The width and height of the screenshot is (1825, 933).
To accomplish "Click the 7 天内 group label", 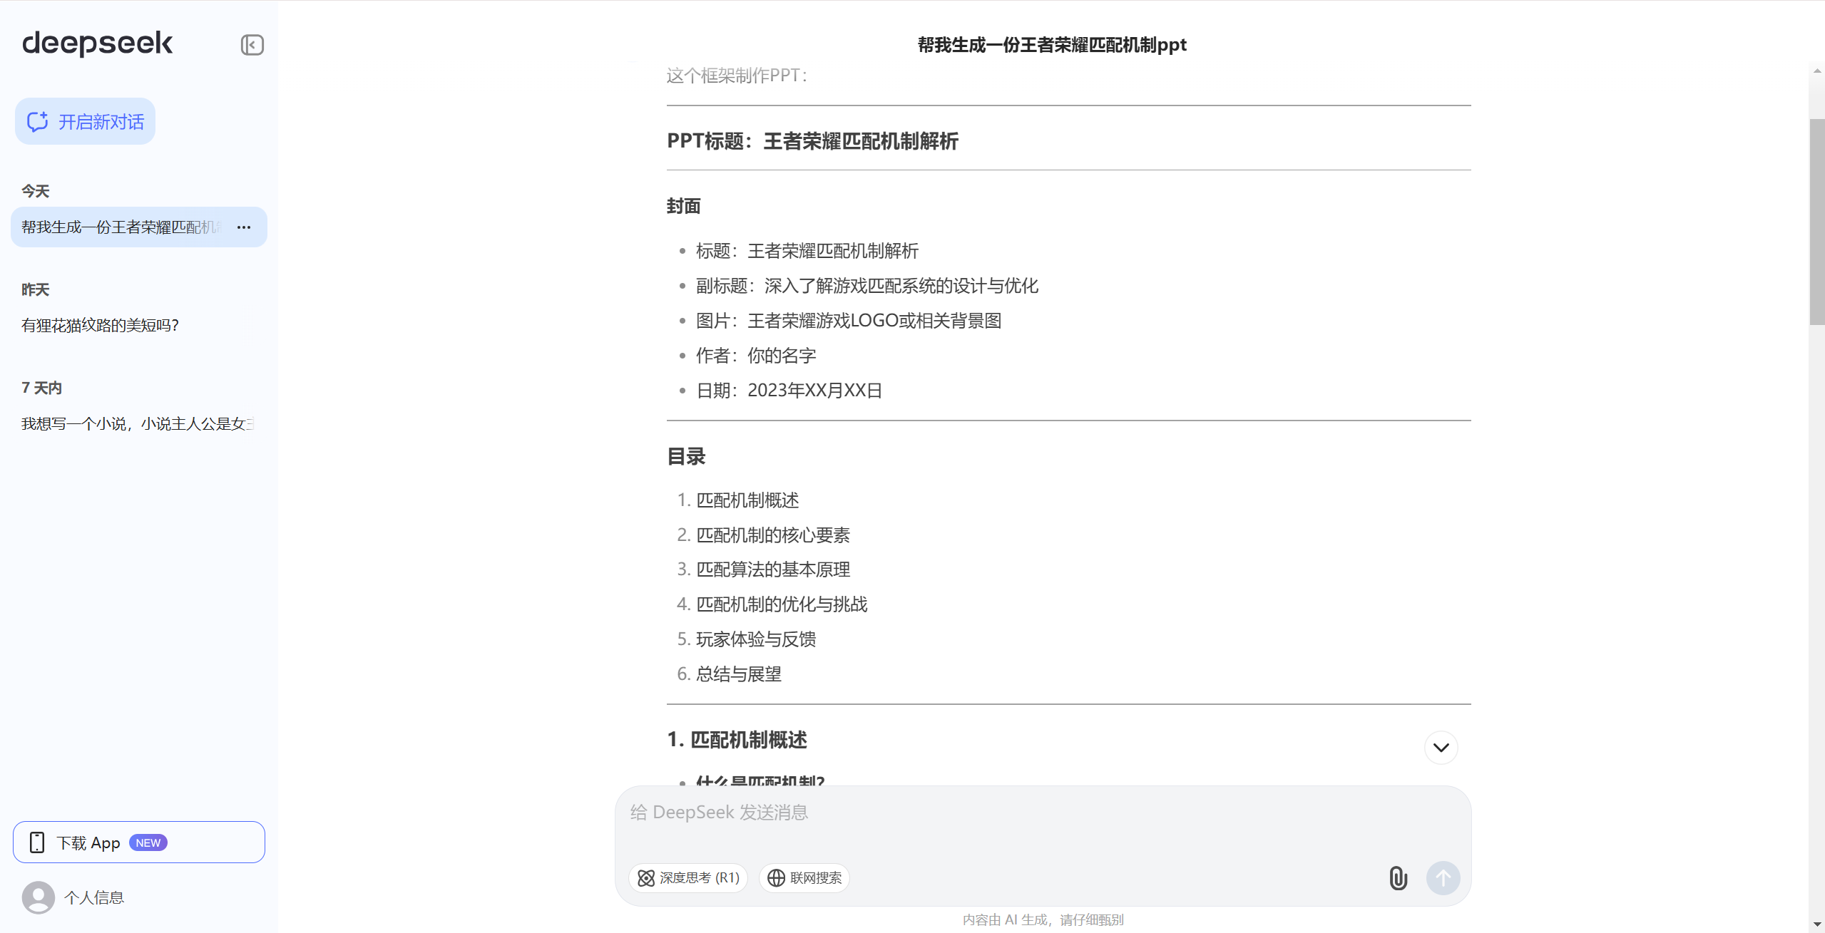I will pos(42,388).
